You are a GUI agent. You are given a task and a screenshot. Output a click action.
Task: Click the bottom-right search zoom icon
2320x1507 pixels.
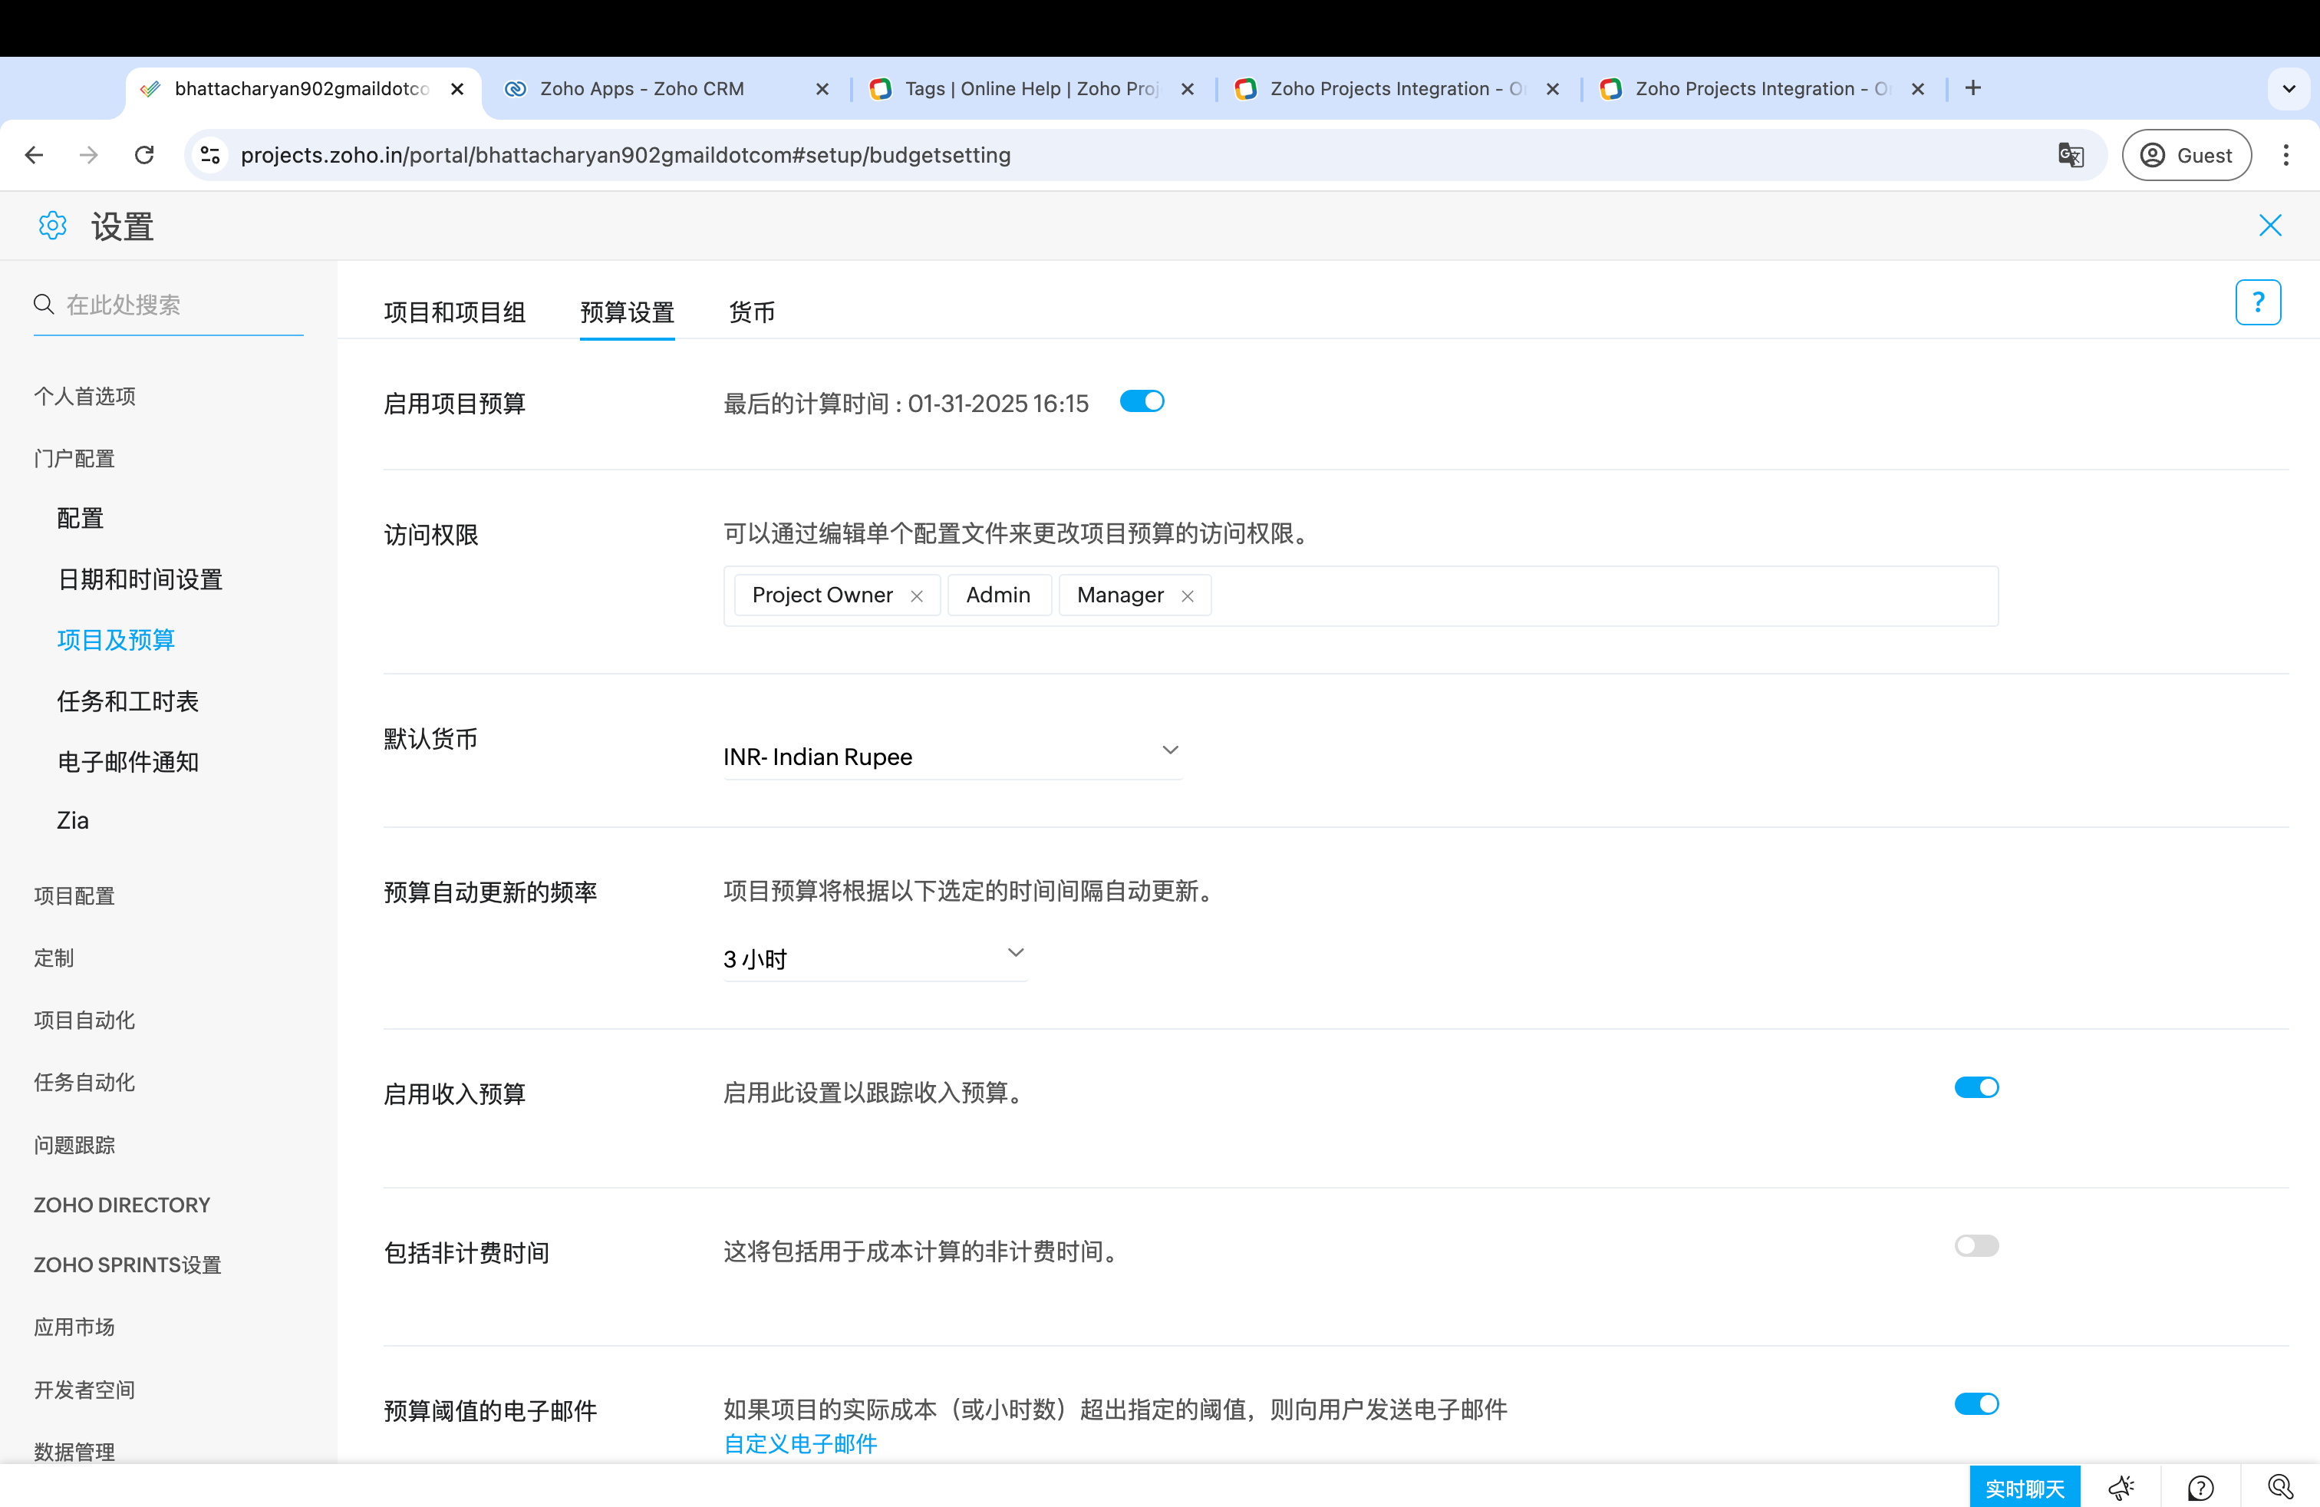[2279, 1486]
